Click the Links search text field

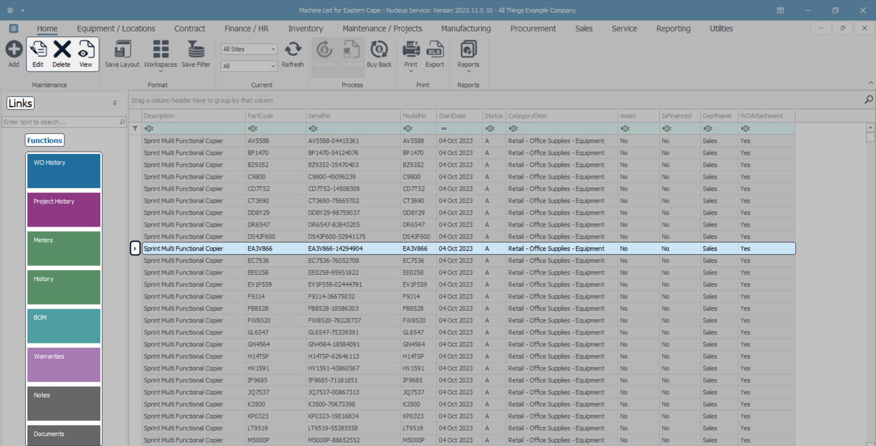tap(60, 122)
